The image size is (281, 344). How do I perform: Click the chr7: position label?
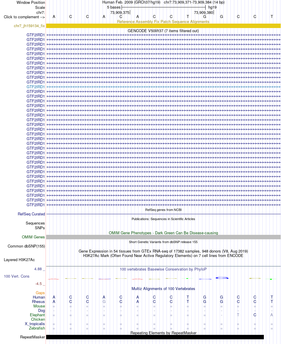pyautogui.click(x=41, y=12)
